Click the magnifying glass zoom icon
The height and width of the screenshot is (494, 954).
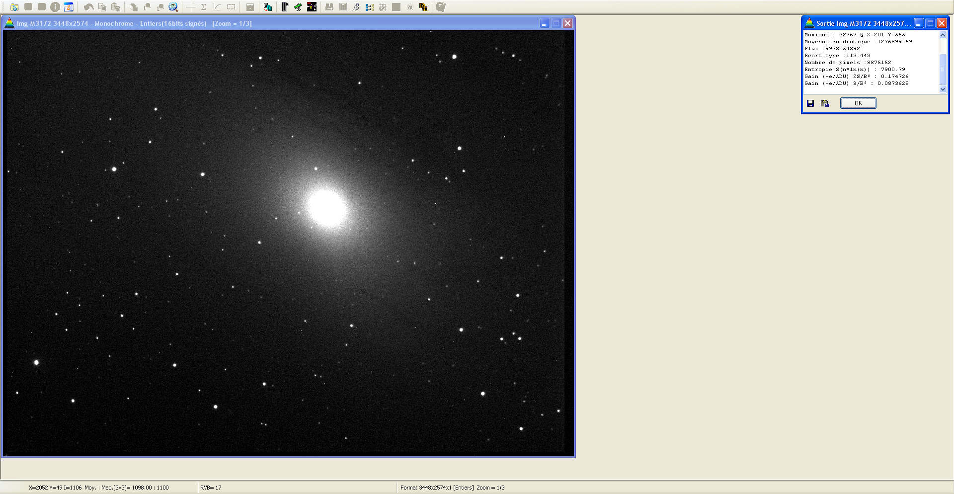(173, 7)
